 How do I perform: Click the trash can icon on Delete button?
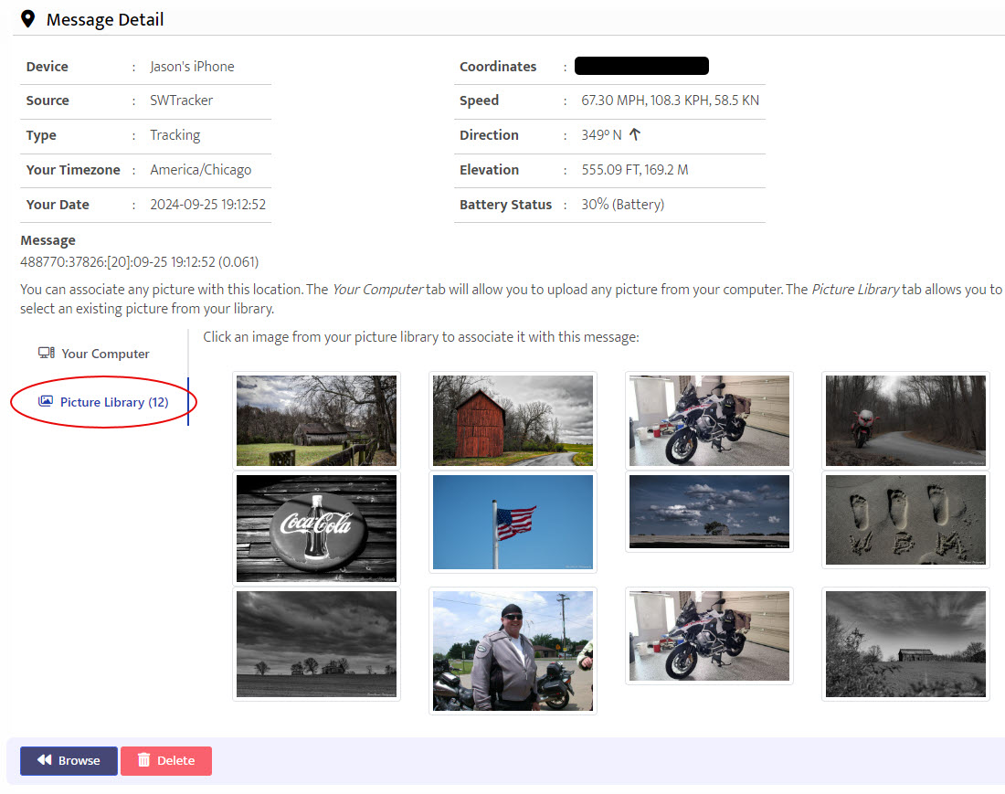pos(143,760)
